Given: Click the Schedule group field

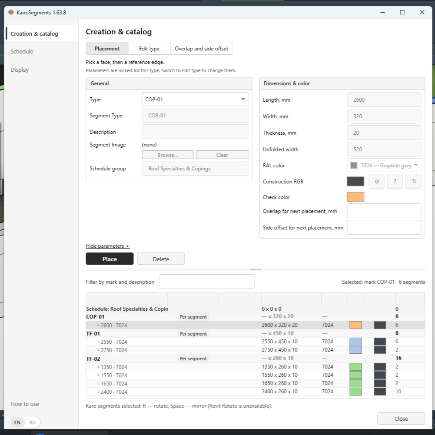Looking at the screenshot, I should coord(195,169).
